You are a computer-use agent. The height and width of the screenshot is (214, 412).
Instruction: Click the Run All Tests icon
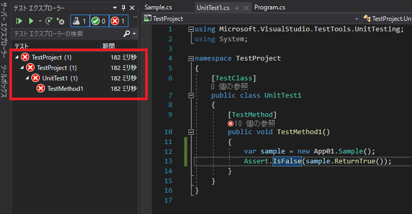pyautogui.click(x=19, y=21)
